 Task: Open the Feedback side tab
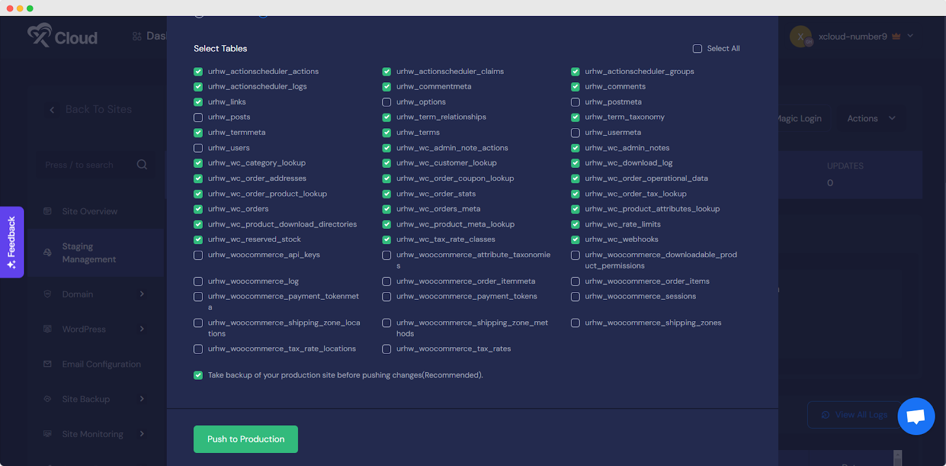(12, 242)
